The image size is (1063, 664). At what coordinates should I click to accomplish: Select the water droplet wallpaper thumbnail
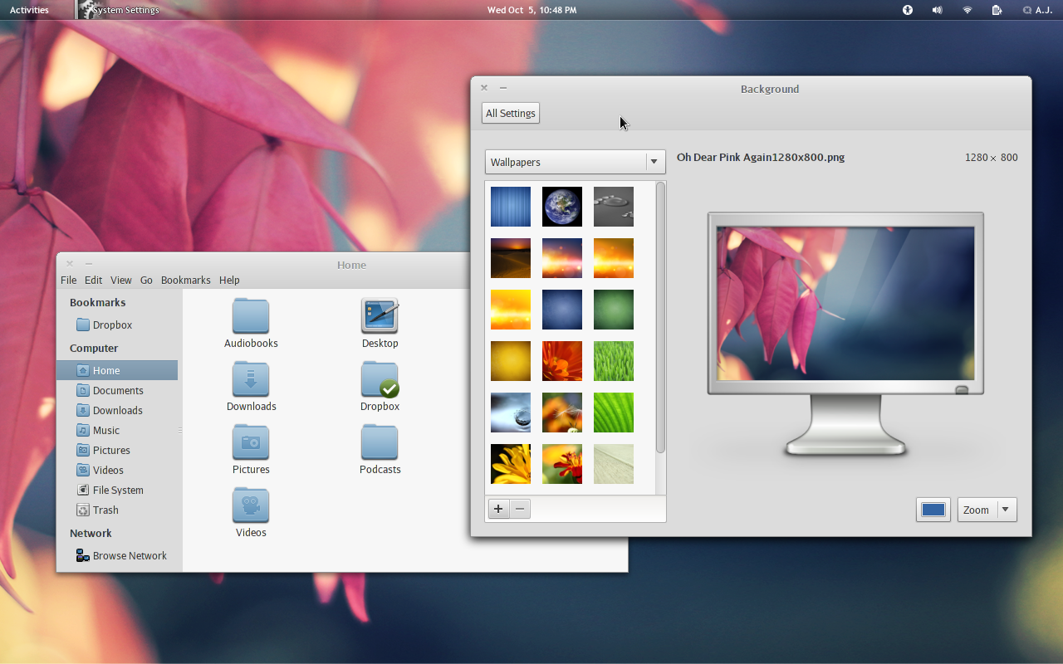(x=511, y=413)
